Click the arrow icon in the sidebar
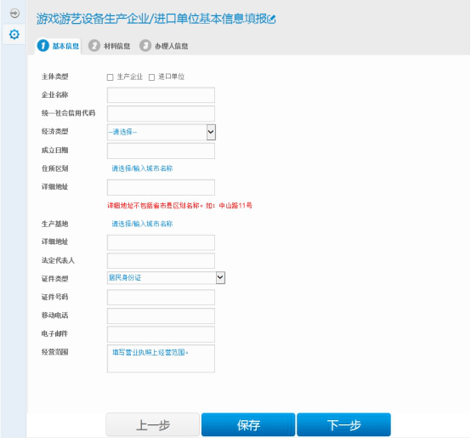471x438 pixels. (x=14, y=14)
